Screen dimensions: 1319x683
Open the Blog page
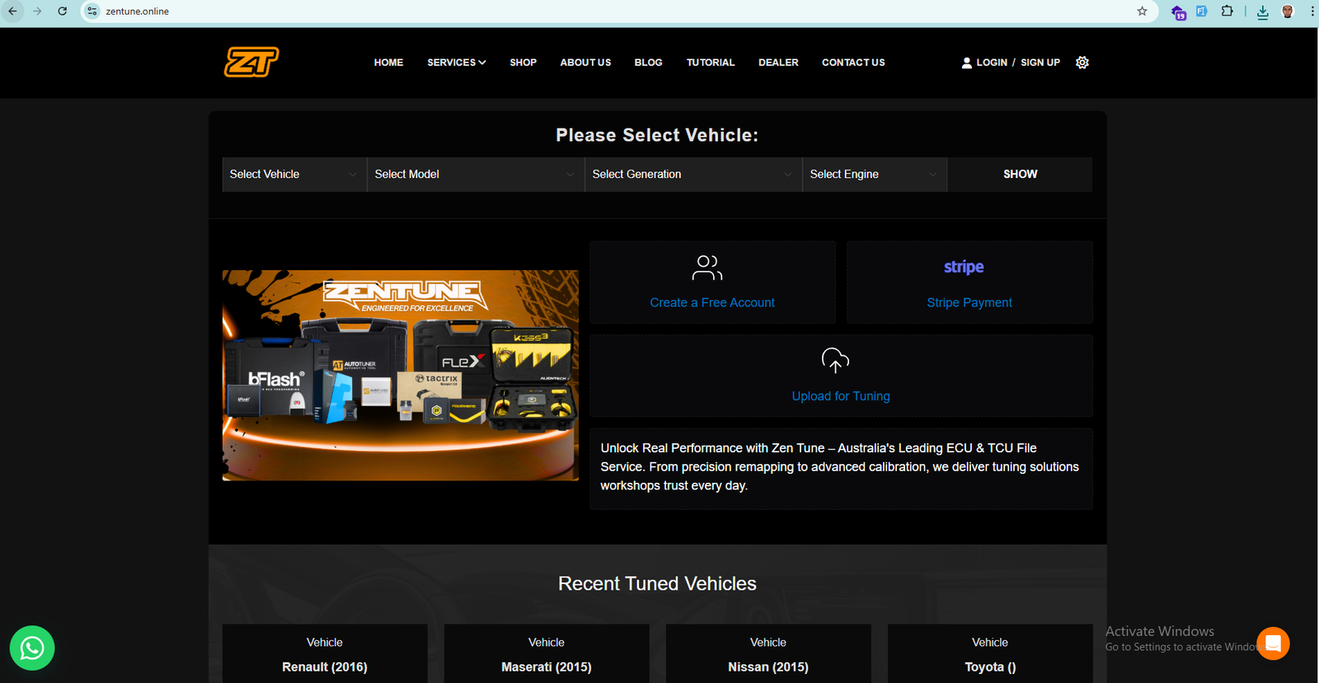pos(648,63)
